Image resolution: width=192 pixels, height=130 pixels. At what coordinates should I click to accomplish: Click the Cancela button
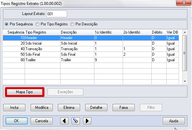(x=42, y=121)
